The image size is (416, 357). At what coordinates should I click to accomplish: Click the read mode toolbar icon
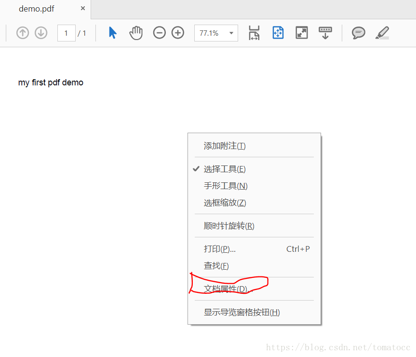[x=325, y=33]
